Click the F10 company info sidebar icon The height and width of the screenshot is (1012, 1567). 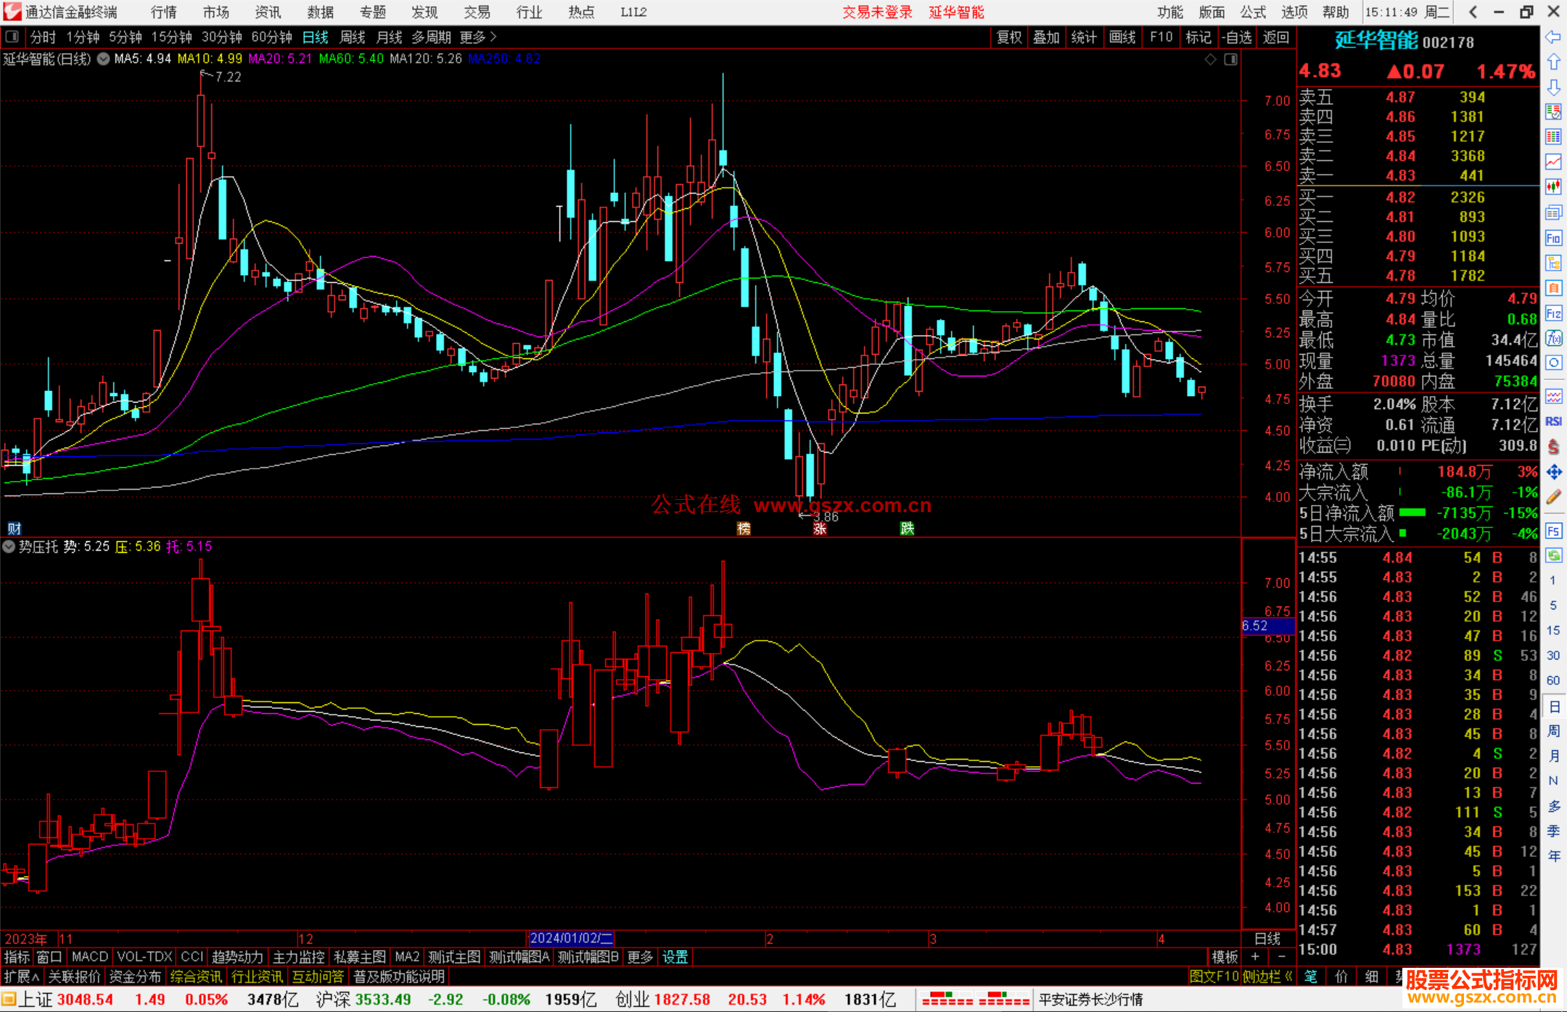pos(1553,239)
